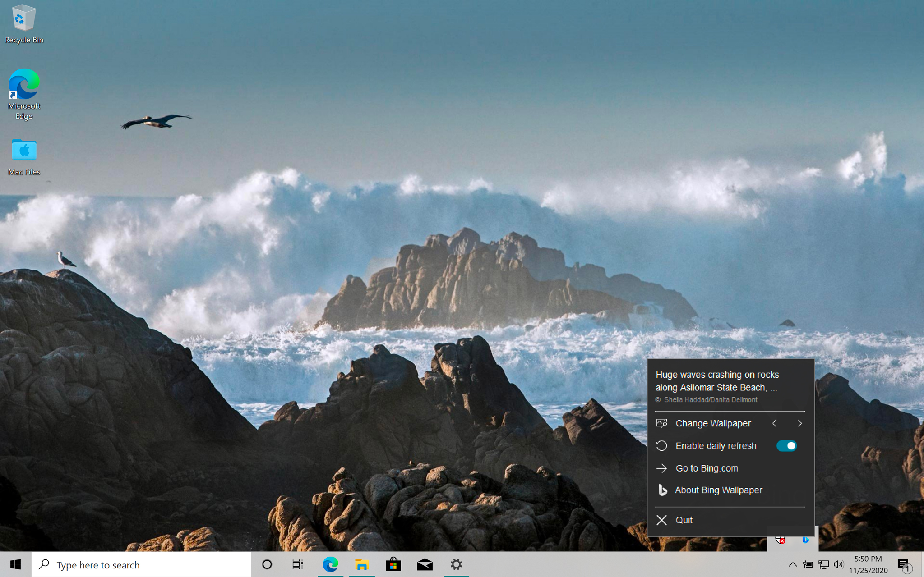This screenshot has height=577, width=924.
Task: Open Task View icon
Action: tap(298, 564)
